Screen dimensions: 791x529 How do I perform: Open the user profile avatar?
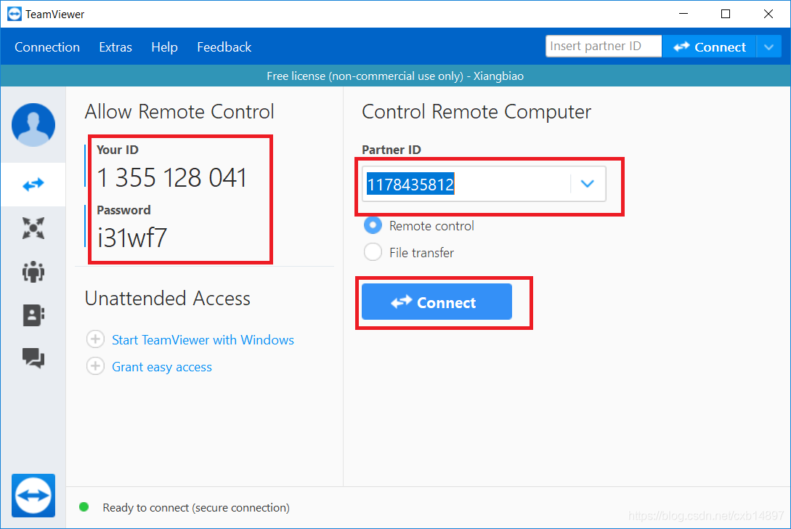tap(33, 125)
